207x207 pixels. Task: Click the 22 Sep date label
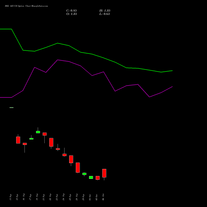[50, 197]
